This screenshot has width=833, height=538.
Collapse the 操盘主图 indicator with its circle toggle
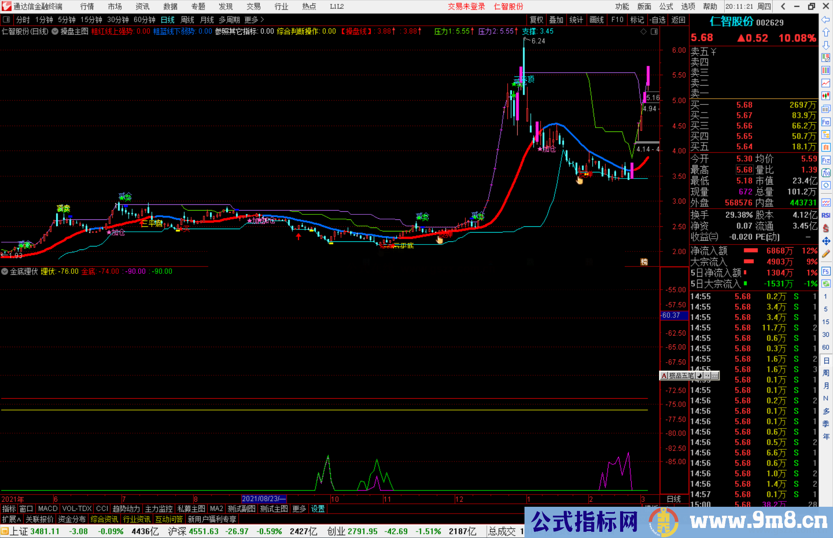55,32
